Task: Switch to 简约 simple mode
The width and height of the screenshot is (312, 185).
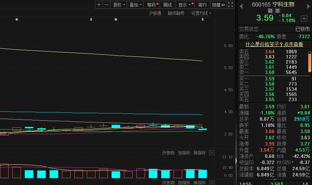Action: 202,5
